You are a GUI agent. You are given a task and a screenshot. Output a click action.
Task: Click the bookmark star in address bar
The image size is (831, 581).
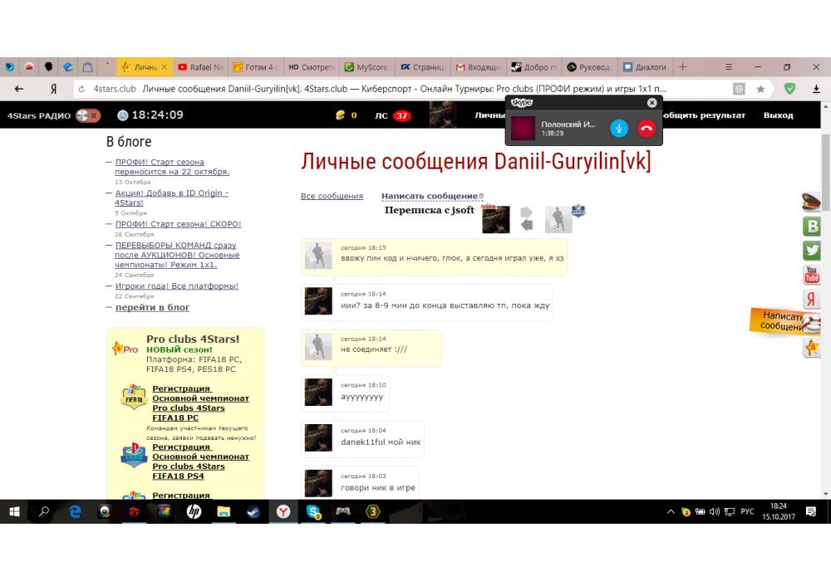coord(760,89)
